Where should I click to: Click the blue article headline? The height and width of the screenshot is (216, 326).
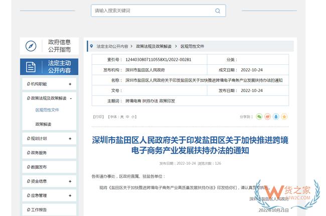(190, 145)
